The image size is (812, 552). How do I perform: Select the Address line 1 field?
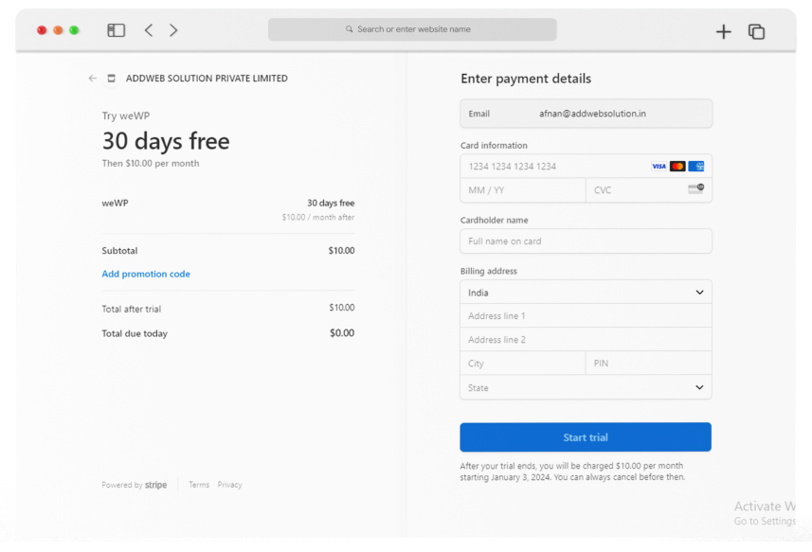(586, 316)
